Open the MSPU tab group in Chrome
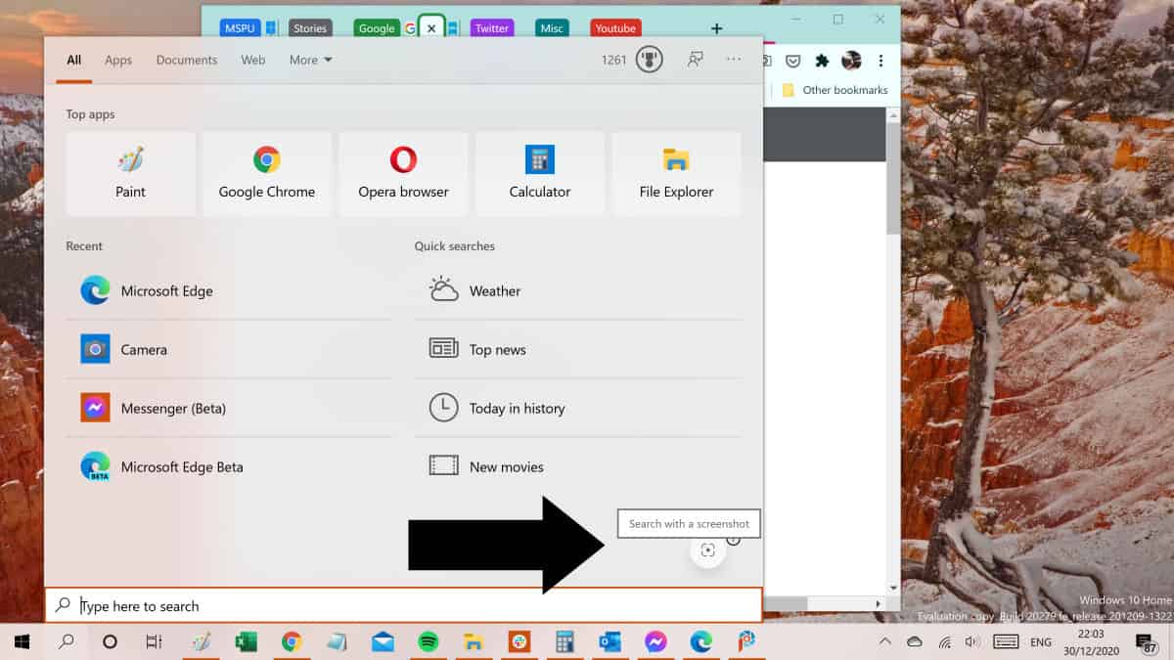Screen dimensions: 1174x660 pos(241,28)
